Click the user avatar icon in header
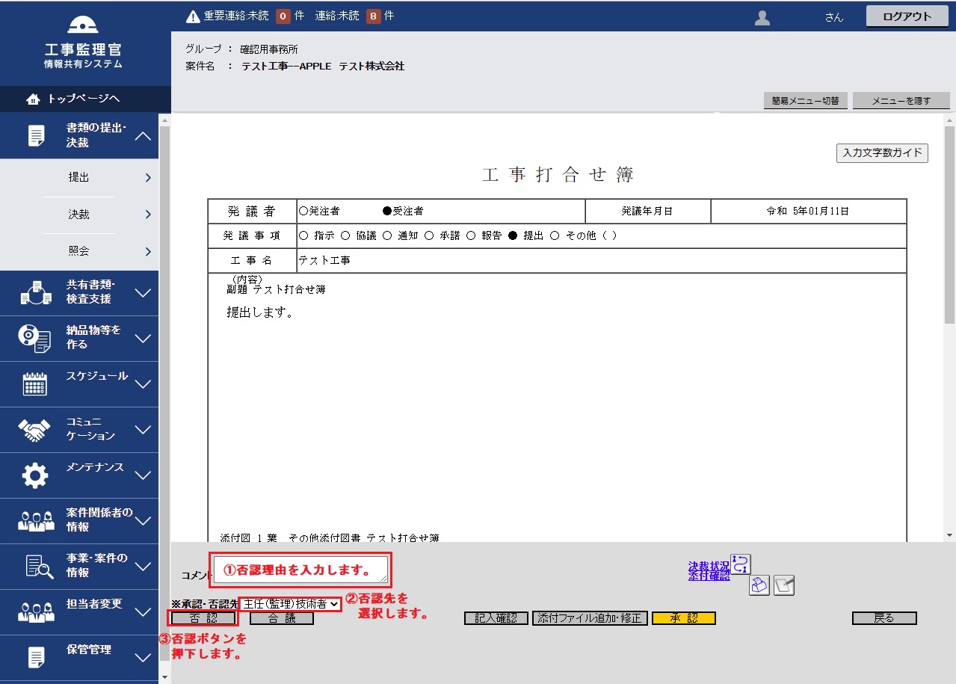Image resolution: width=956 pixels, height=684 pixels. click(x=762, y=17)
